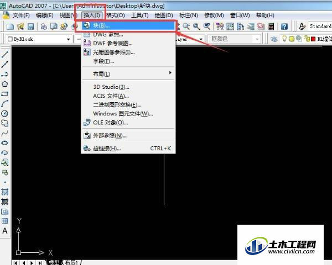Save the drawing with Save icon
332x265 pixels.
30,26
